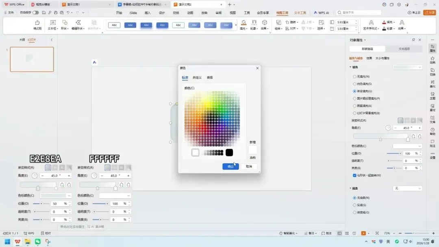Open Comments (批注) icon in right sidebar
The height and width of the screenshot is (247, 439).
(x=432, y=143)
